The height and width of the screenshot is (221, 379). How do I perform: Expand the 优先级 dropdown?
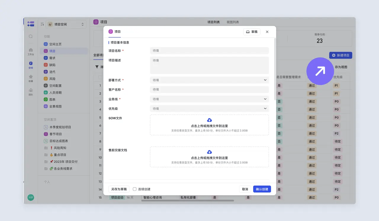pyautogui.click(x=265, y=109)
